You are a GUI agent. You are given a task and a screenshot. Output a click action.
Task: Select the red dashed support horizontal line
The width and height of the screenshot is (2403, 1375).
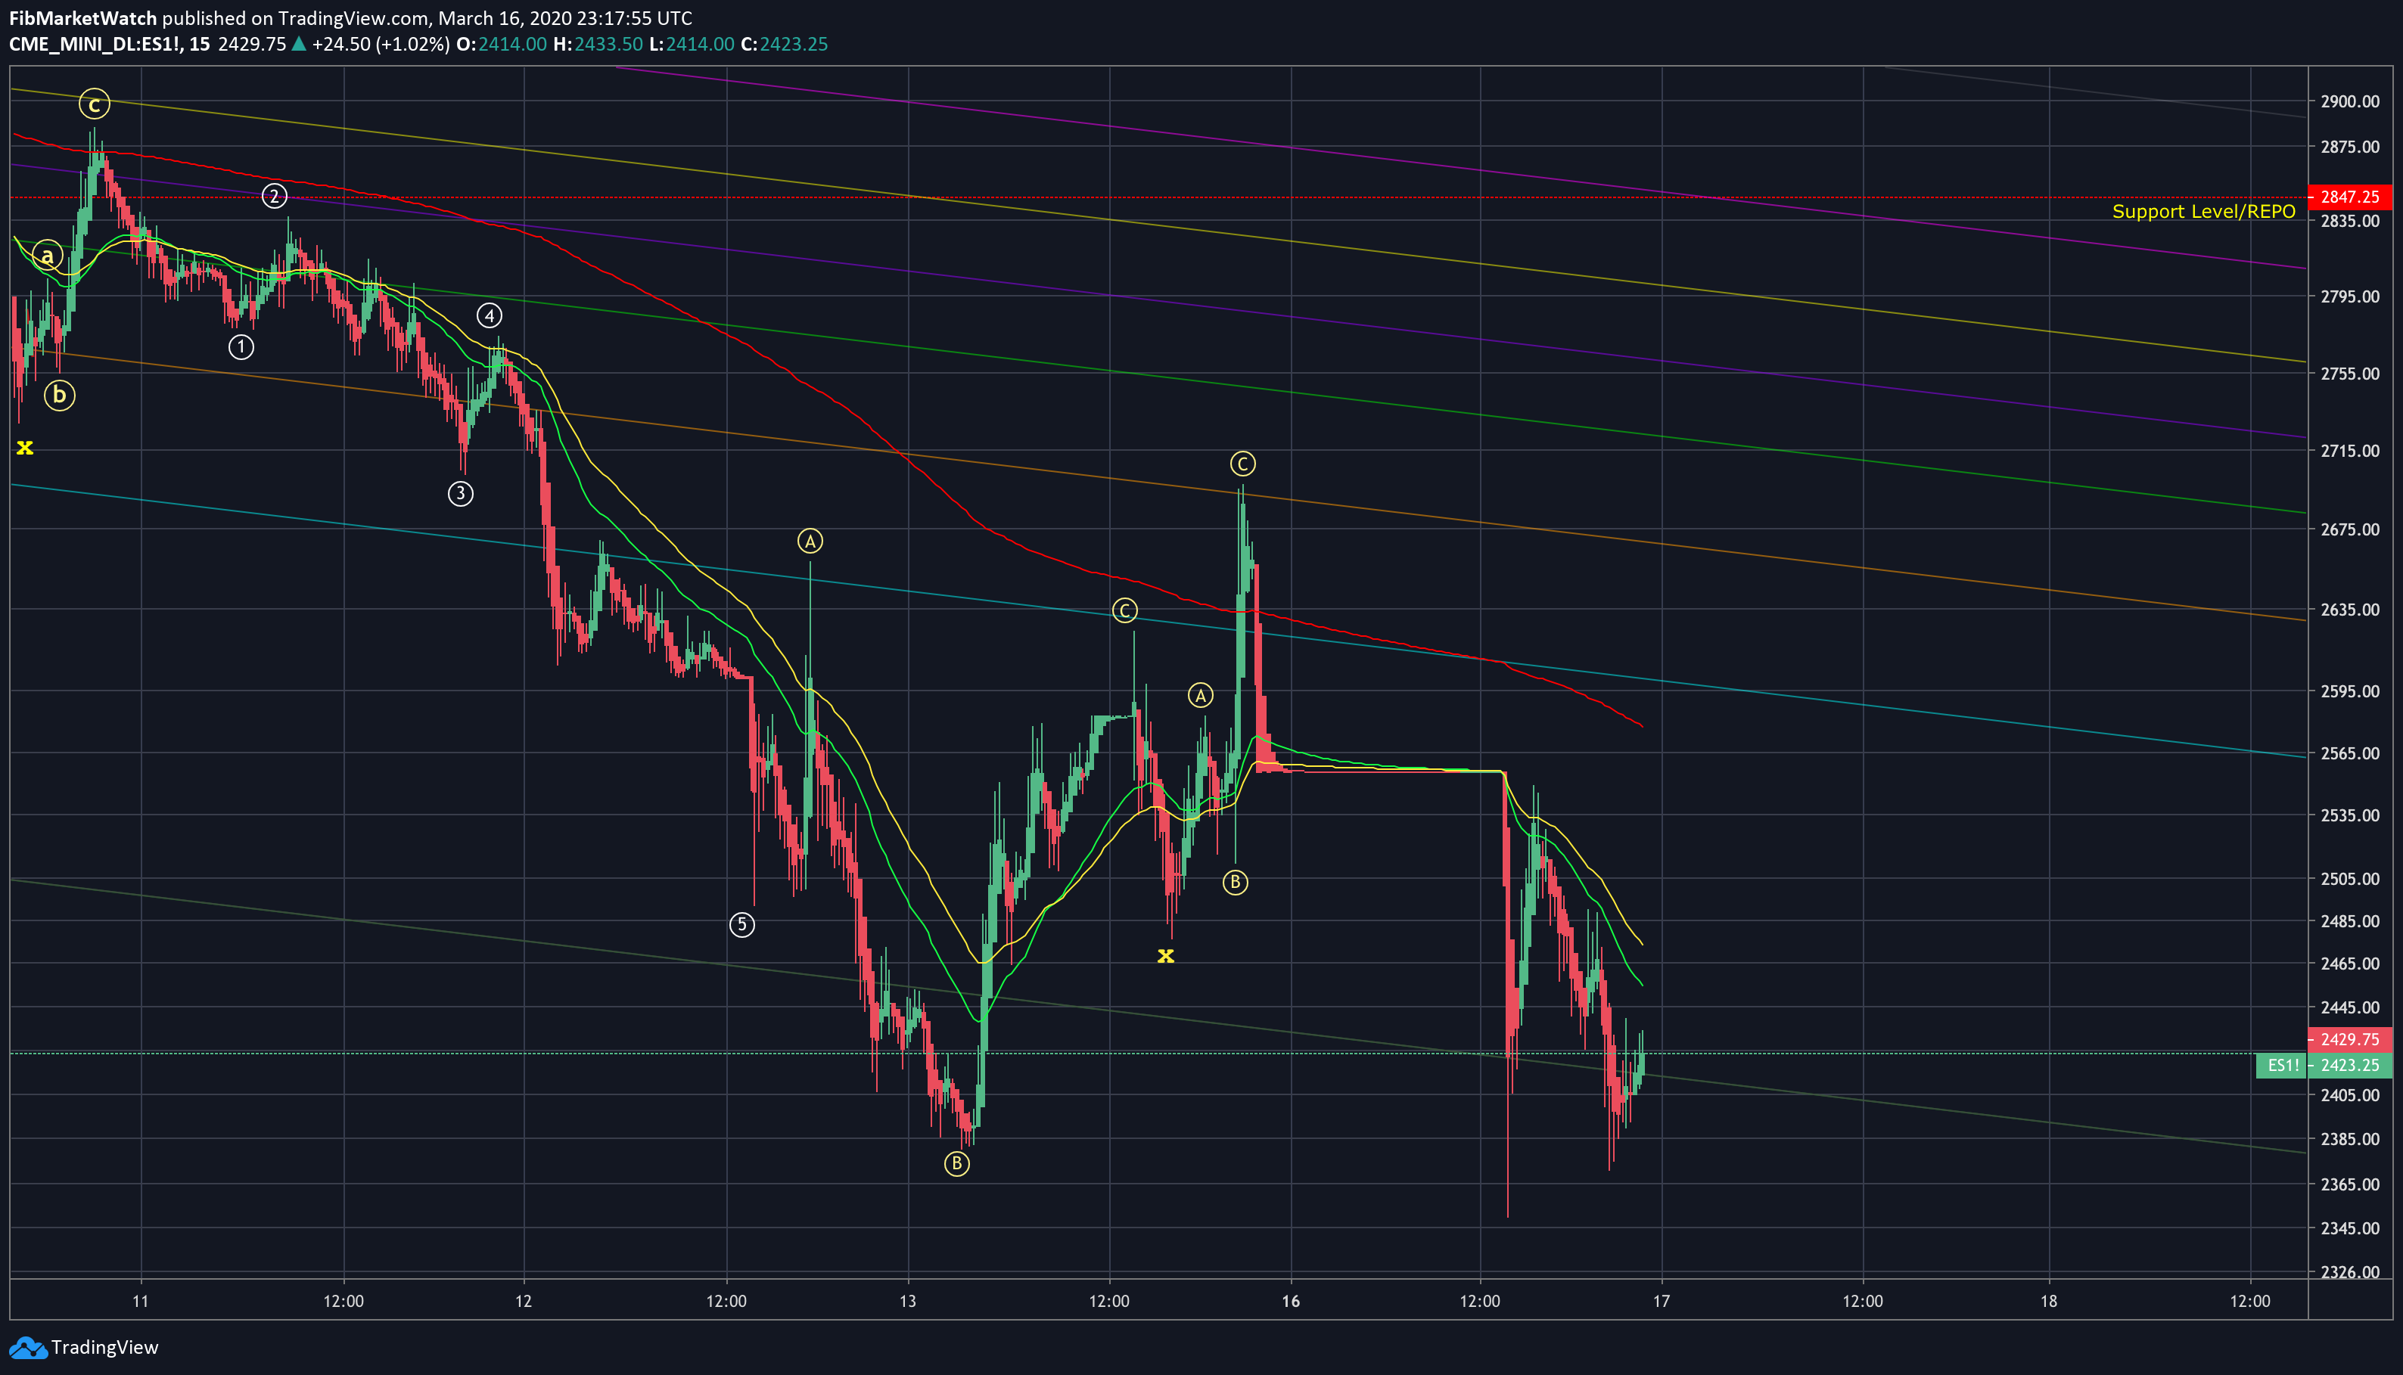(1159, 197)
